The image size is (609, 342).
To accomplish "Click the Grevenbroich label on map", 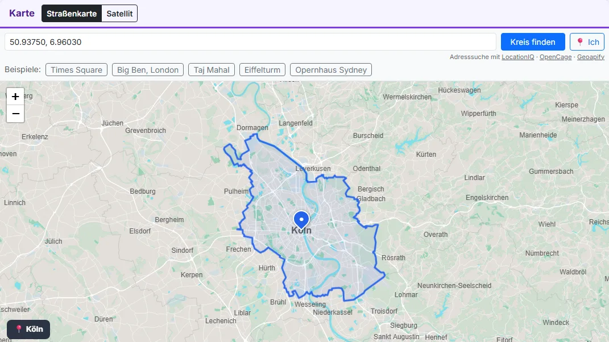I will tap(146, 131).
